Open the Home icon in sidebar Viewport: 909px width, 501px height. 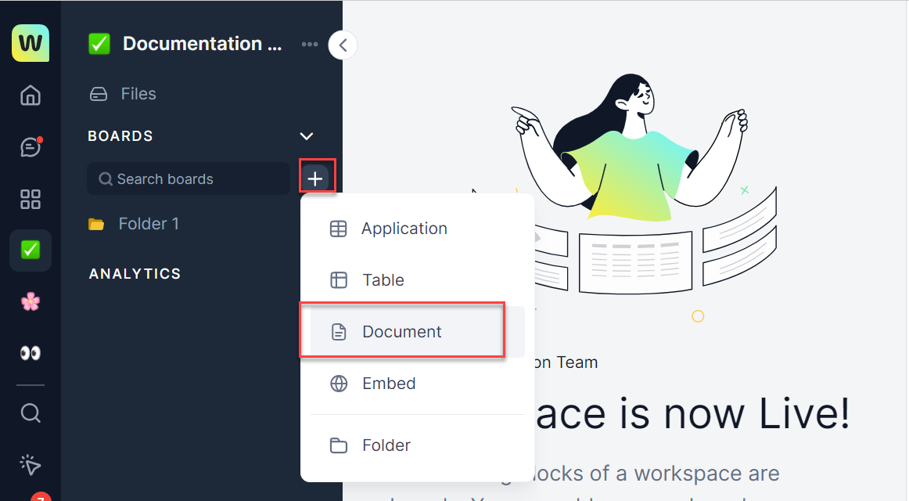tap(31, 96)
